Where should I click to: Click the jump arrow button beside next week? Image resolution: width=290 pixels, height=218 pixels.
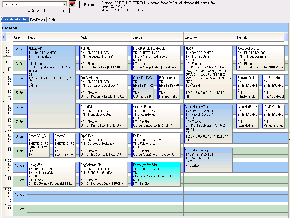tap(72, 11)
